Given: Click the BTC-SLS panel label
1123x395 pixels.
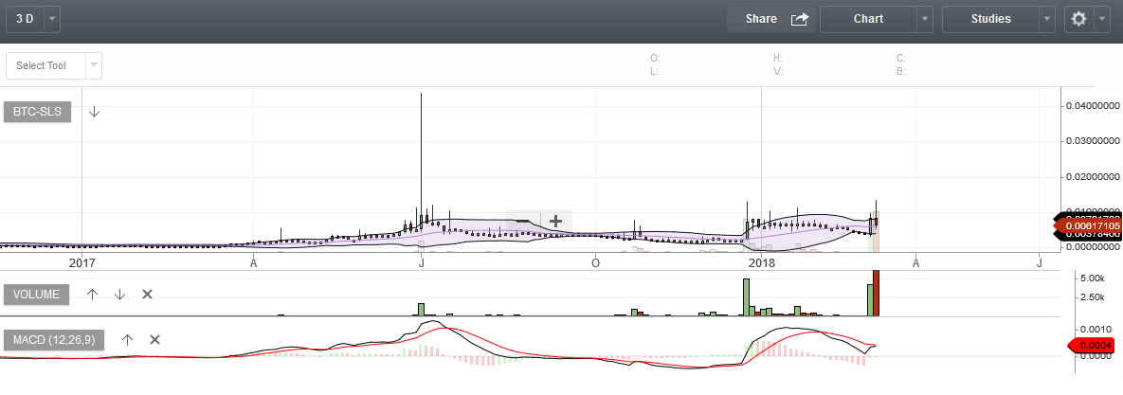Looking at the screenshot, I should click(x=37, y=112).
